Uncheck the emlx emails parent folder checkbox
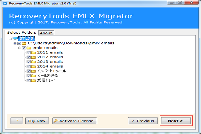The height and width of the screenshot is (134, 201). point(24,48)
